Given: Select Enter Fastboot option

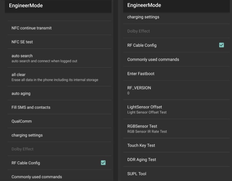Looking at the screenshot, I should tap(176, 73).
